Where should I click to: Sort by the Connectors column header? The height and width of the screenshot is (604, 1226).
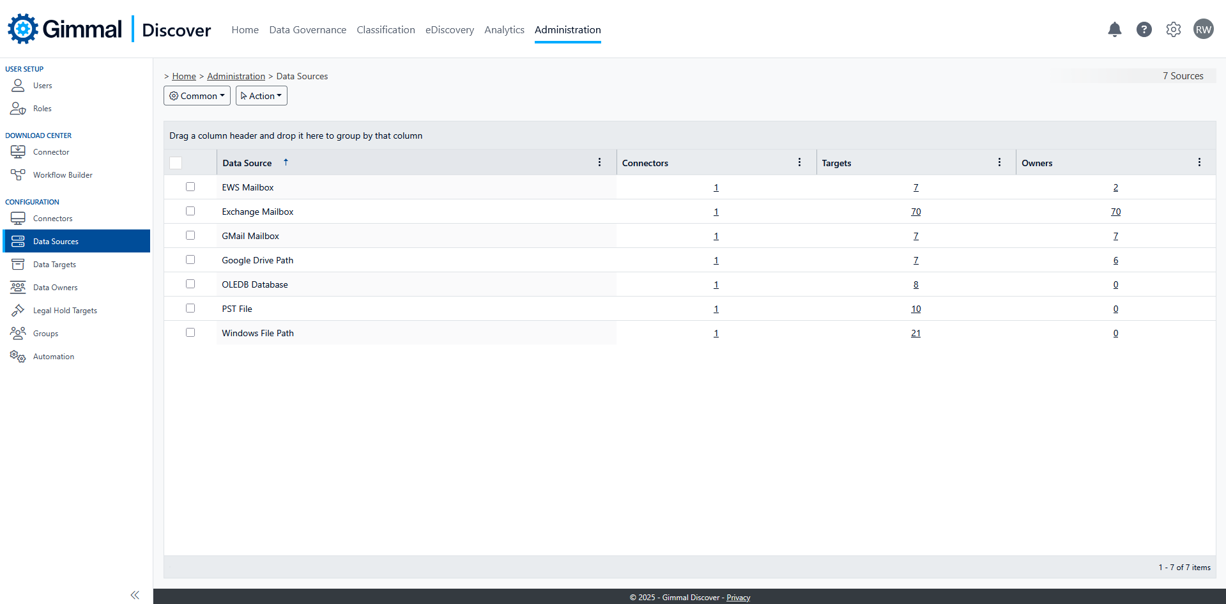click(645, 163)
